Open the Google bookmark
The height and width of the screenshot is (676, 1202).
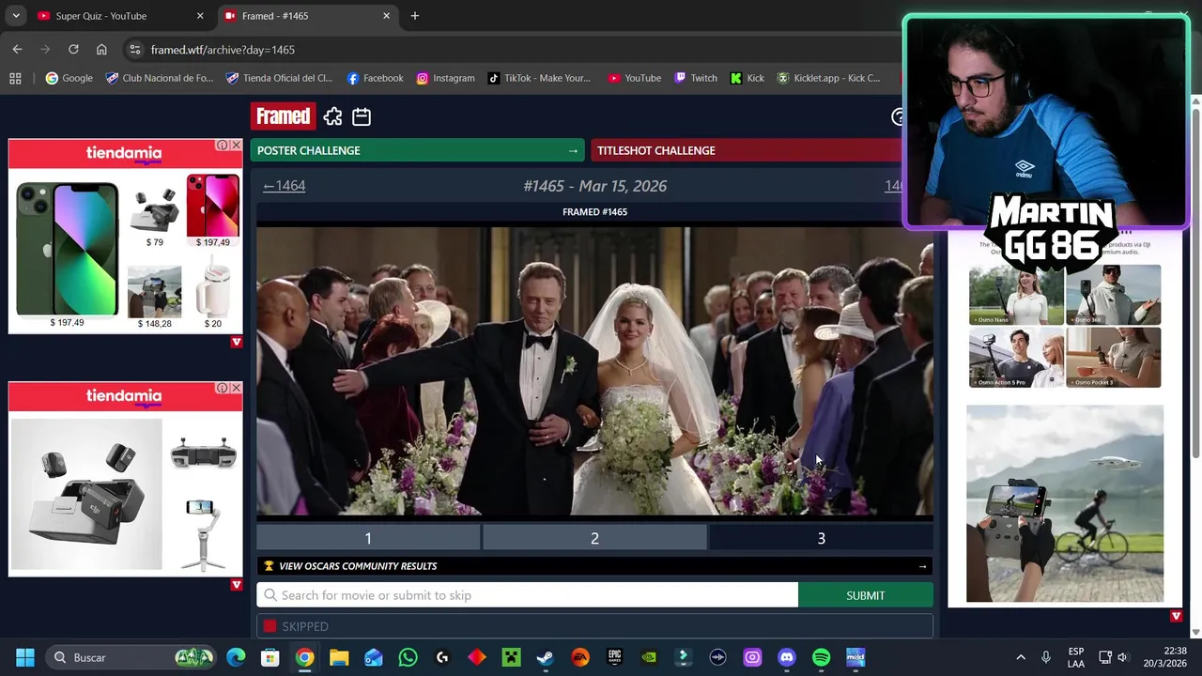click(x=69, y=78)
